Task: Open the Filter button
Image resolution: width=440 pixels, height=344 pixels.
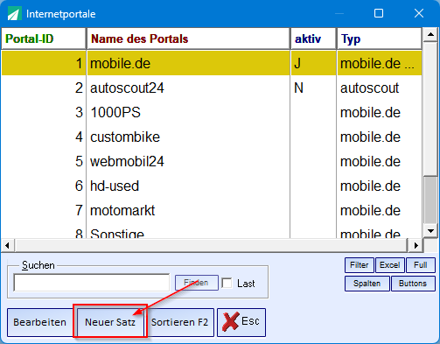Action: point(360,265)
